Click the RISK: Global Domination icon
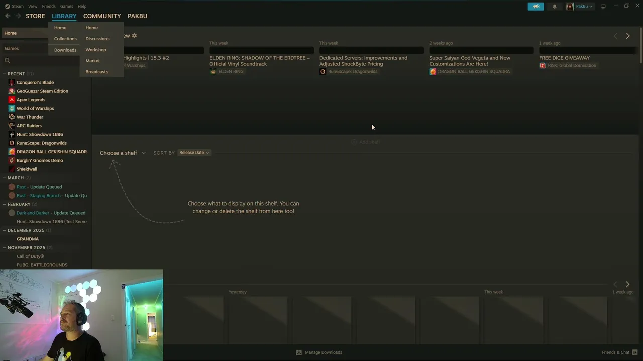This screenshot has width=643, height=361. 542,66
